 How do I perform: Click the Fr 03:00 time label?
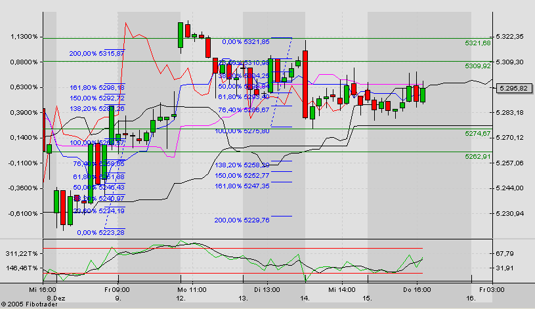click(x=492, y=290)
